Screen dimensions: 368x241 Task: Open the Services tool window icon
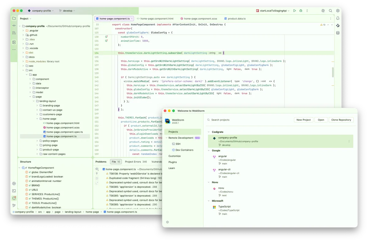point(14,183)
